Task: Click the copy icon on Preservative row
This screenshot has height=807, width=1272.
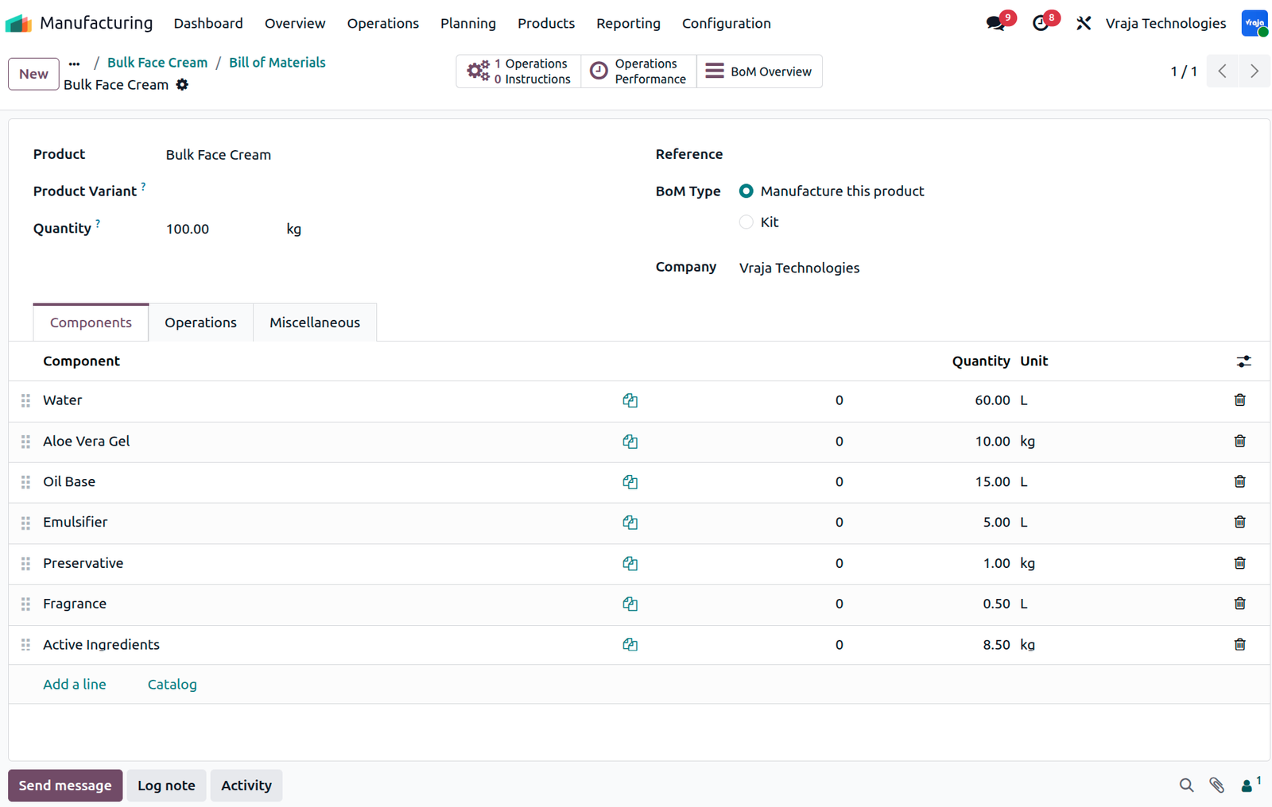Action: coord(630,563)
